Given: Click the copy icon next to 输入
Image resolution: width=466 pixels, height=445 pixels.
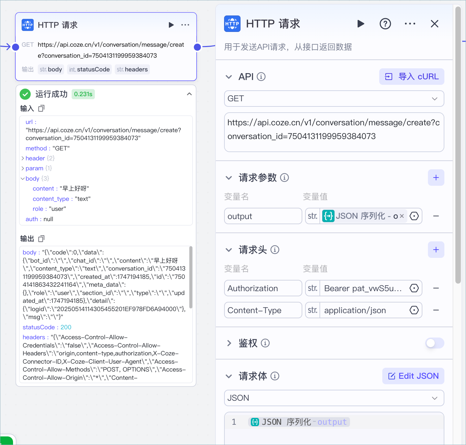Looking at the screenshot, I should tap(41, 108).
